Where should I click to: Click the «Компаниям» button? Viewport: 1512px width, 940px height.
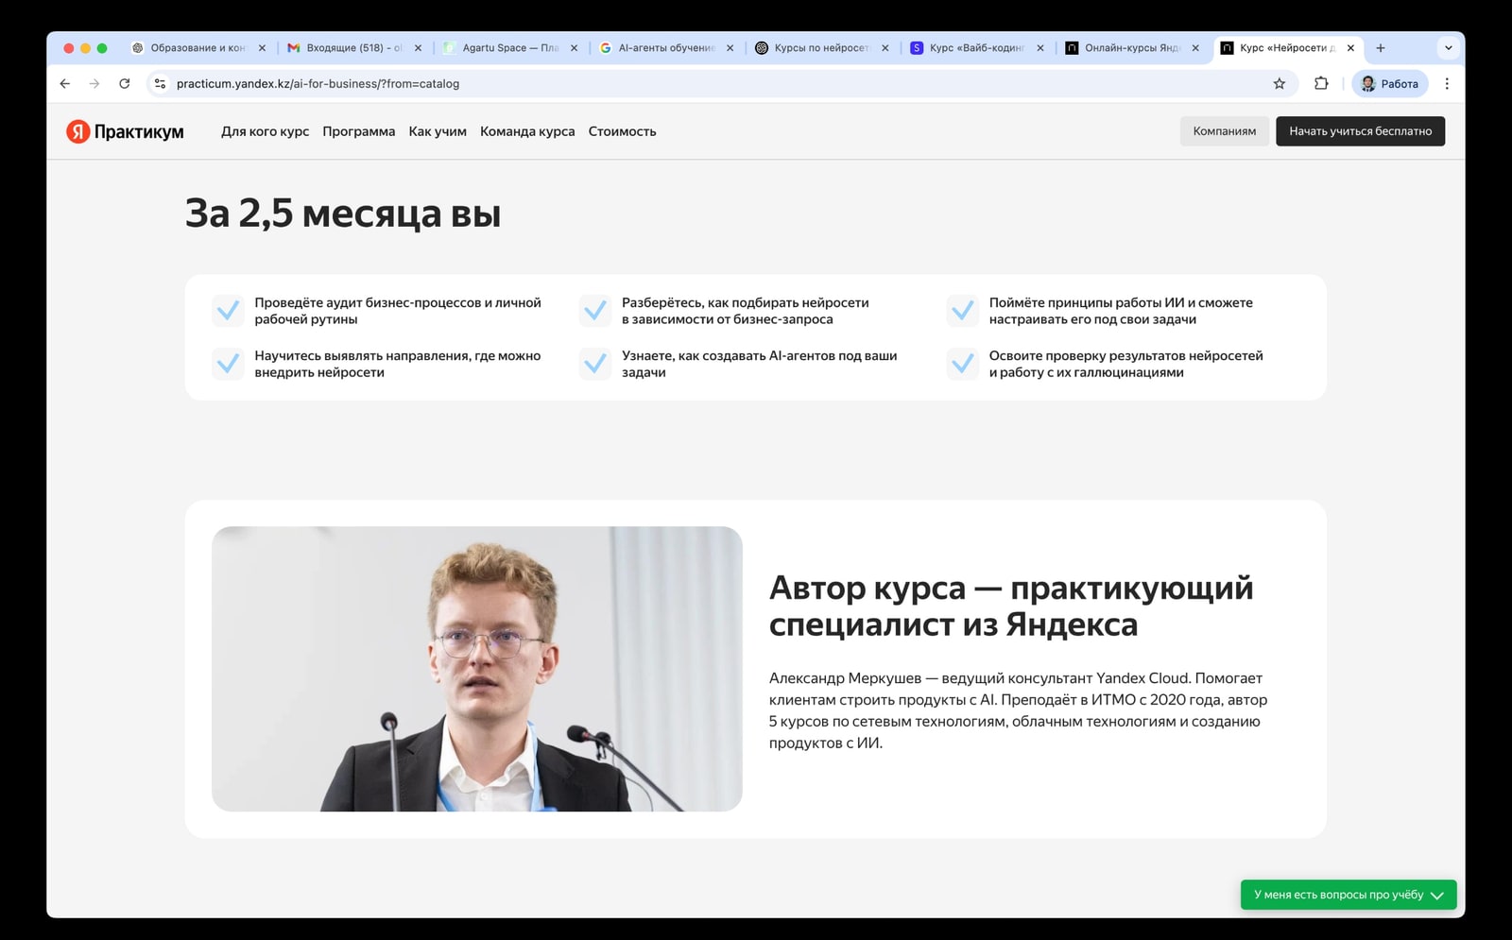coord(1224,131)
